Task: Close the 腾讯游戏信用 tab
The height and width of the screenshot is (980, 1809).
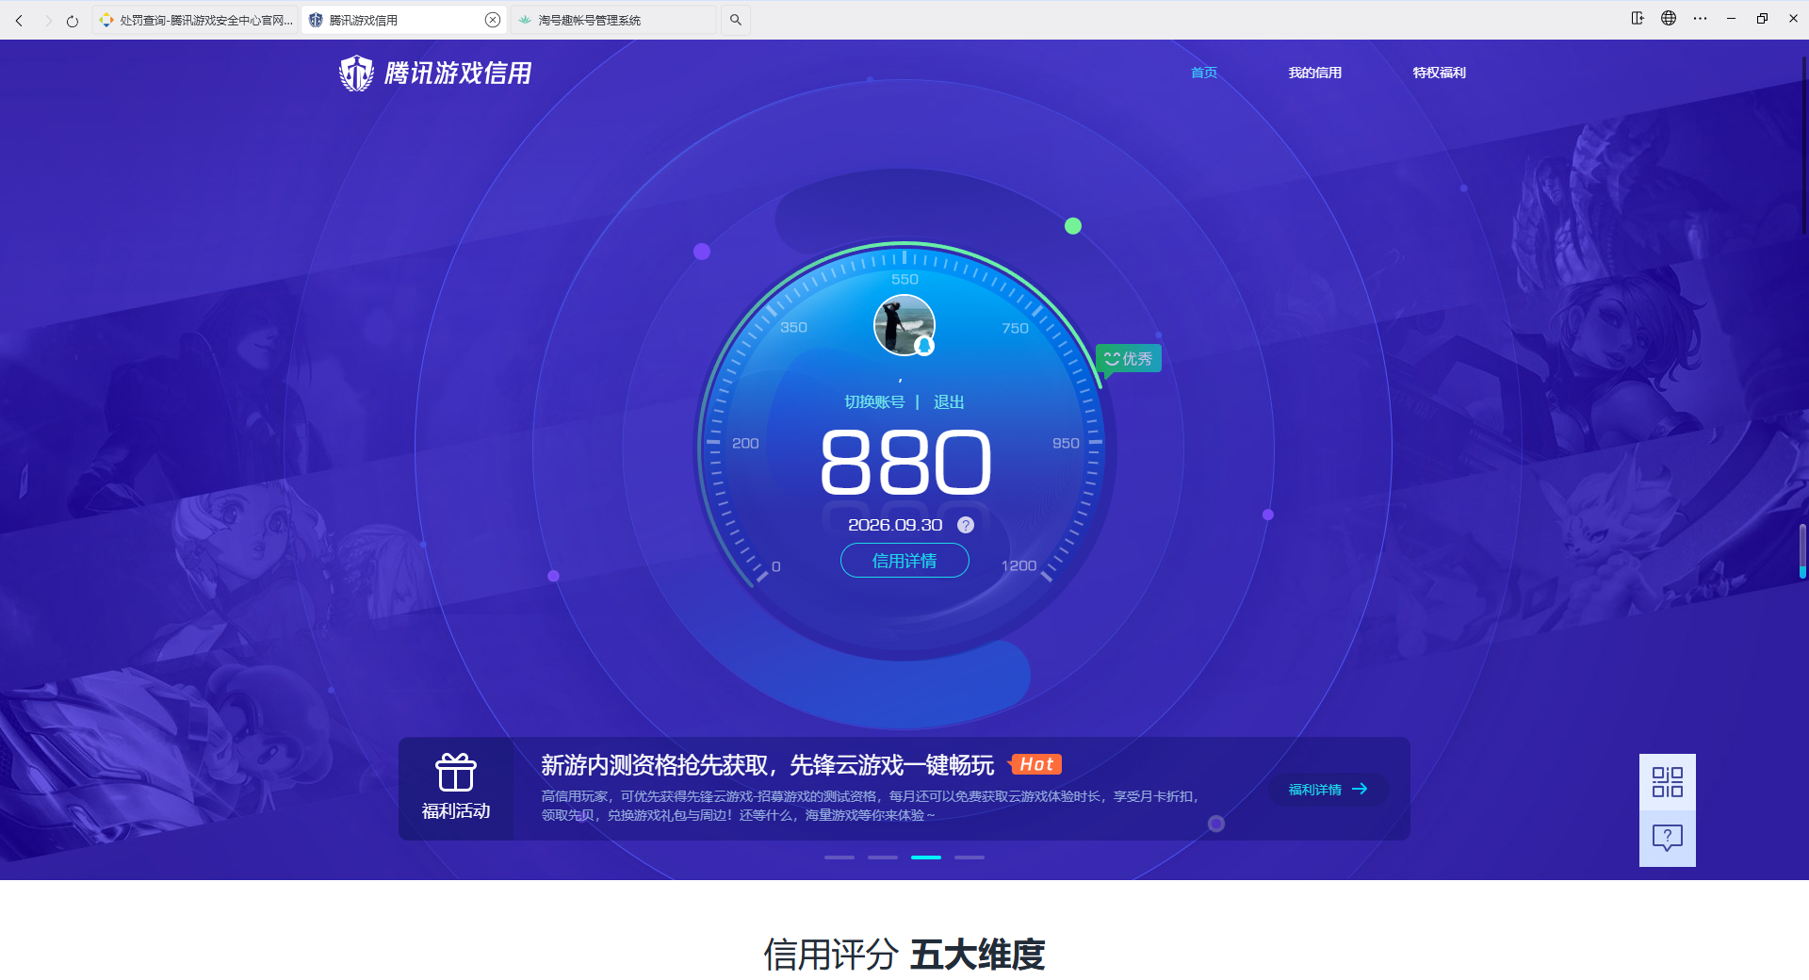Action: click(492, 20)
